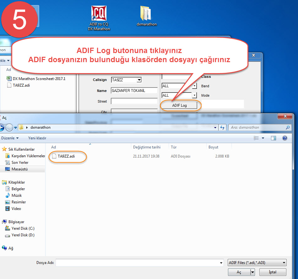Click the search magnifier icon
Viewport: 298px width, 279px height.
(288, 127)
